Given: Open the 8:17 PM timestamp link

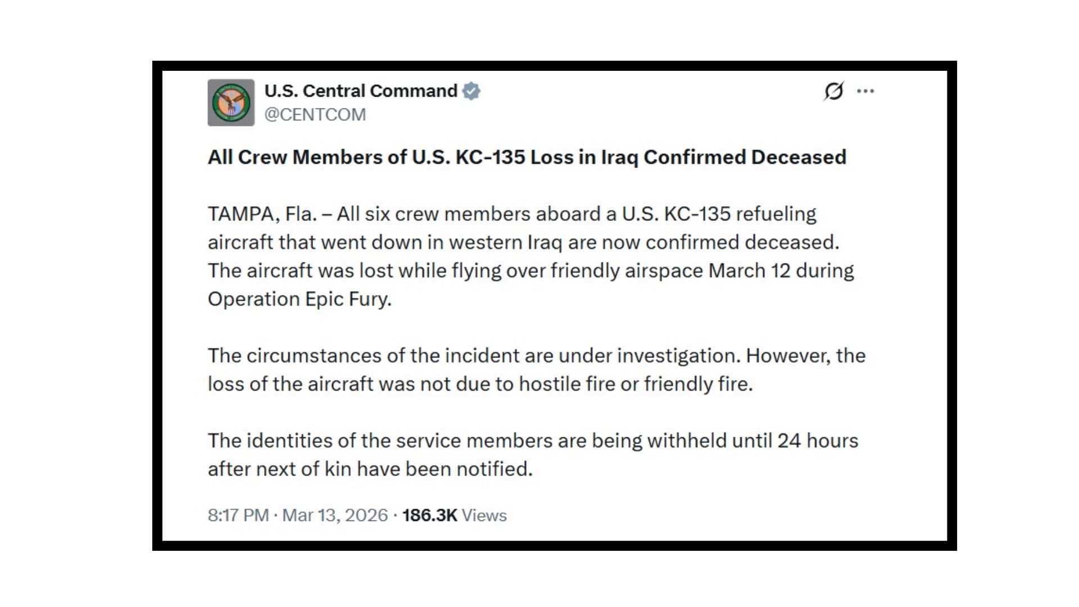Looking at the screenshot, I should (238, 515).
